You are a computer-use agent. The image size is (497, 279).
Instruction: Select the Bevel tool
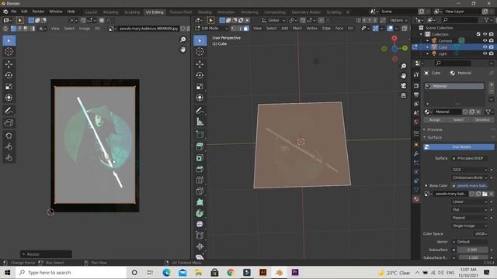200,169
